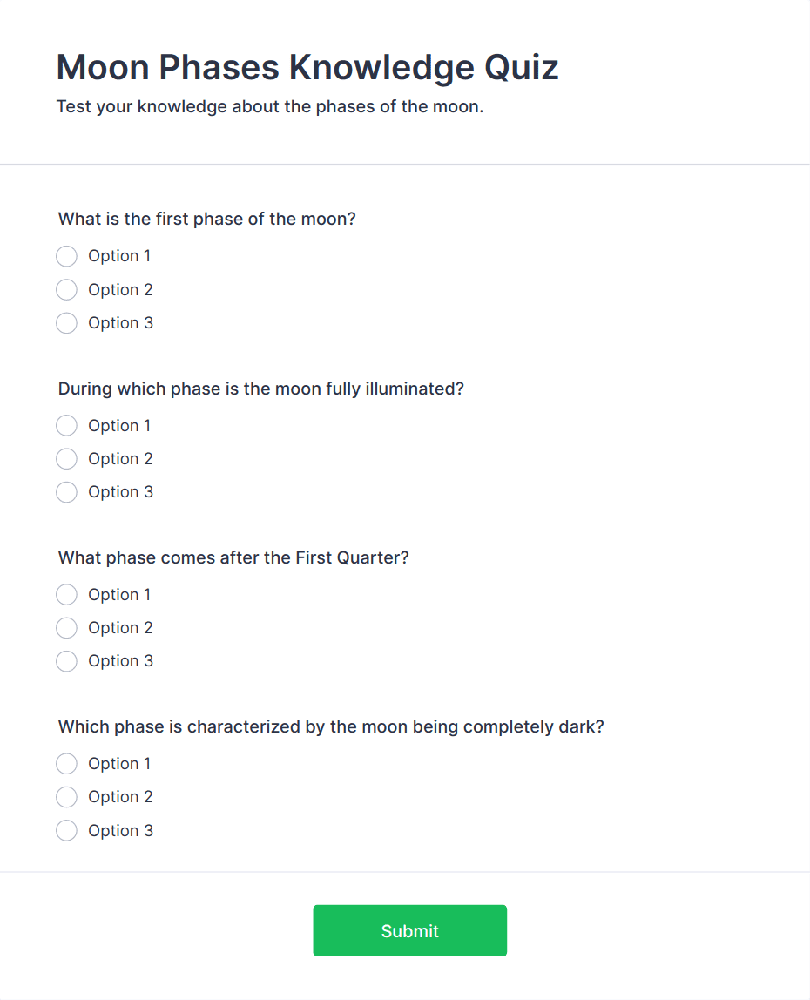Click the completely dark question text

point(330,726)
